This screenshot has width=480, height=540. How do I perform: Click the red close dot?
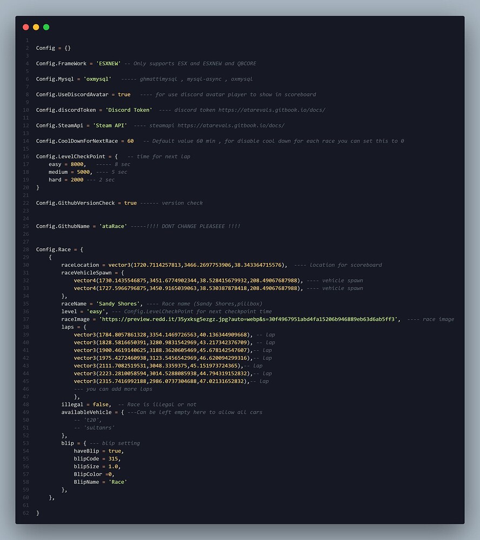pyautogui.click(x=25, y=27)
